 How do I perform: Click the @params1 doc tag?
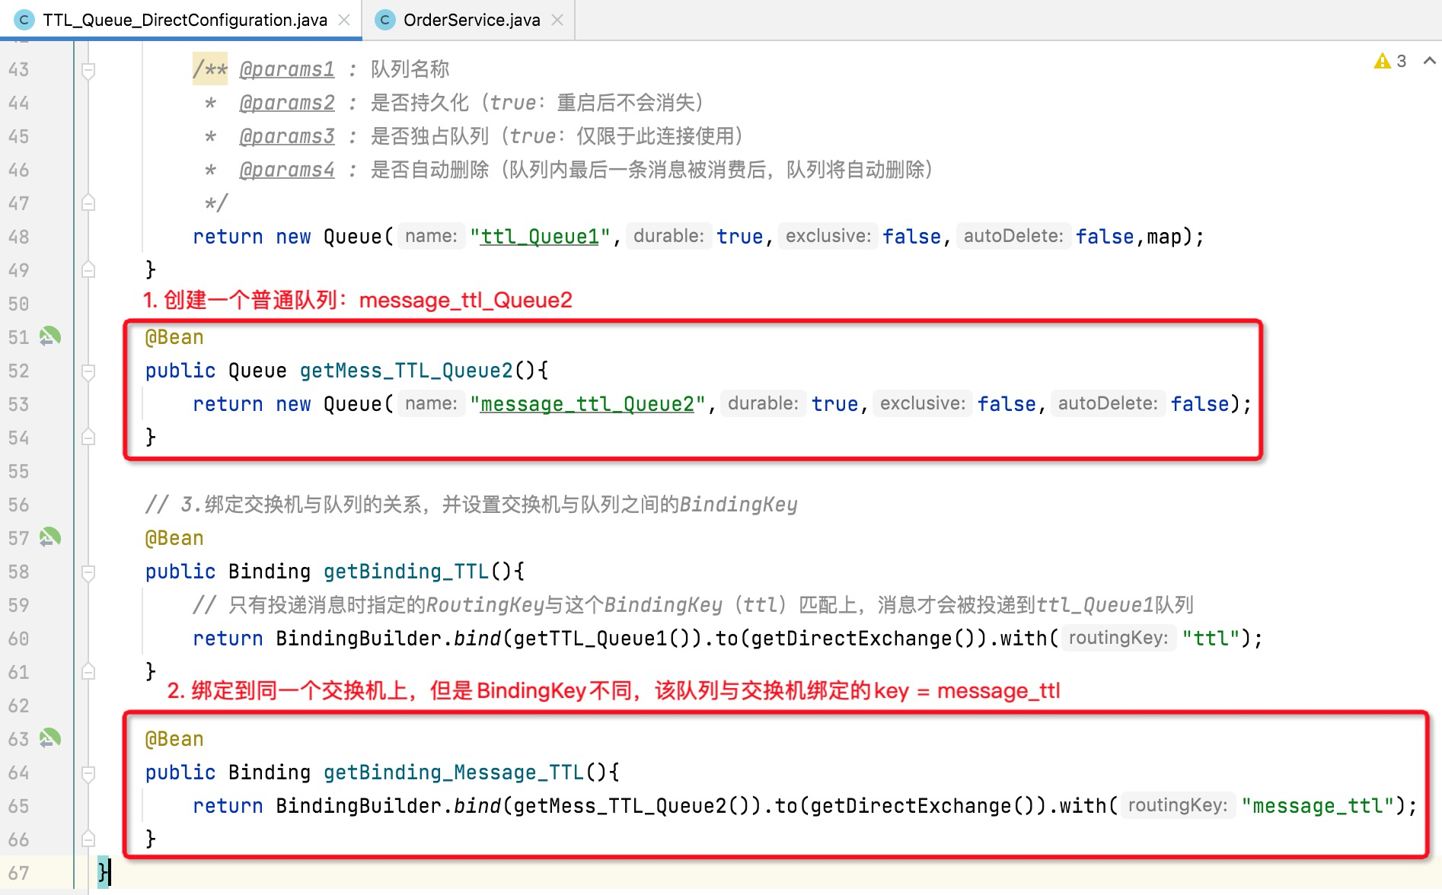(x=287, y=69)
